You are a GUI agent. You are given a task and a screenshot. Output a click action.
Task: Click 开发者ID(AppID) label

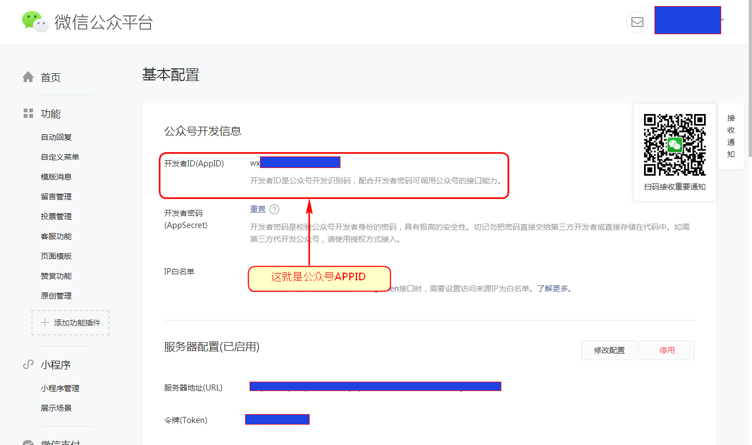(x=194, y=164)
